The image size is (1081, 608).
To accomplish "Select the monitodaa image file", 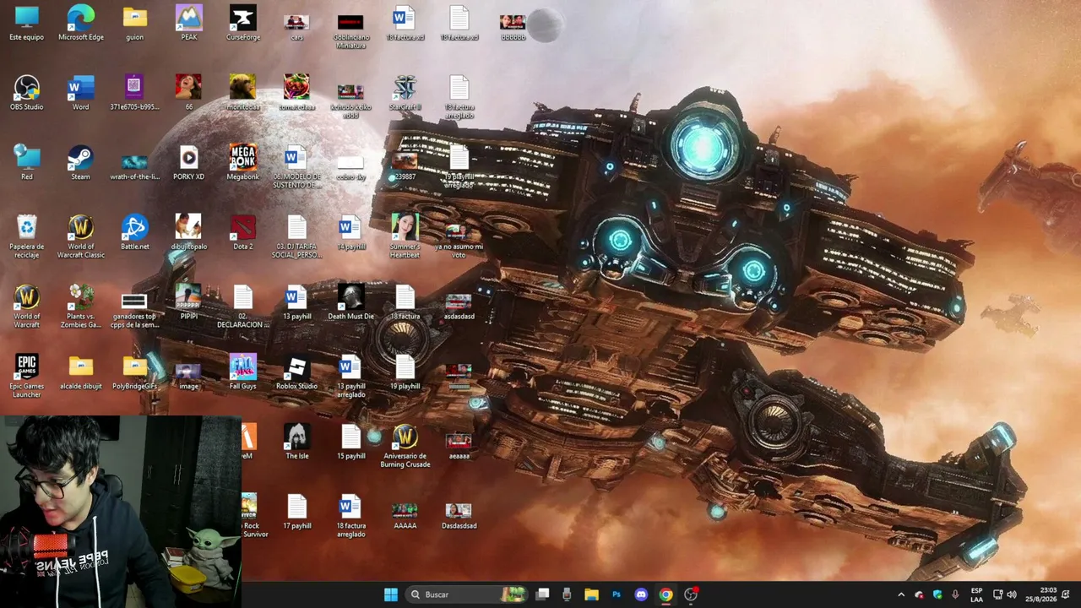I will [242, 93].
